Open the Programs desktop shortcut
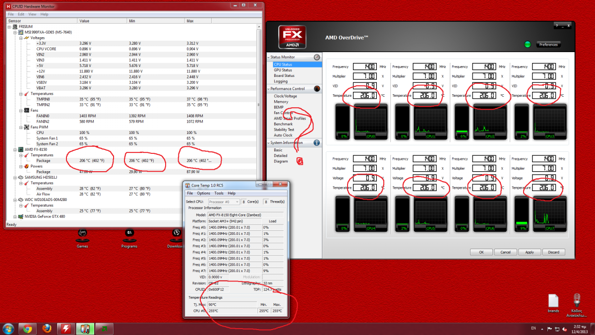595x335 pixels. click(x=129, y=238)
